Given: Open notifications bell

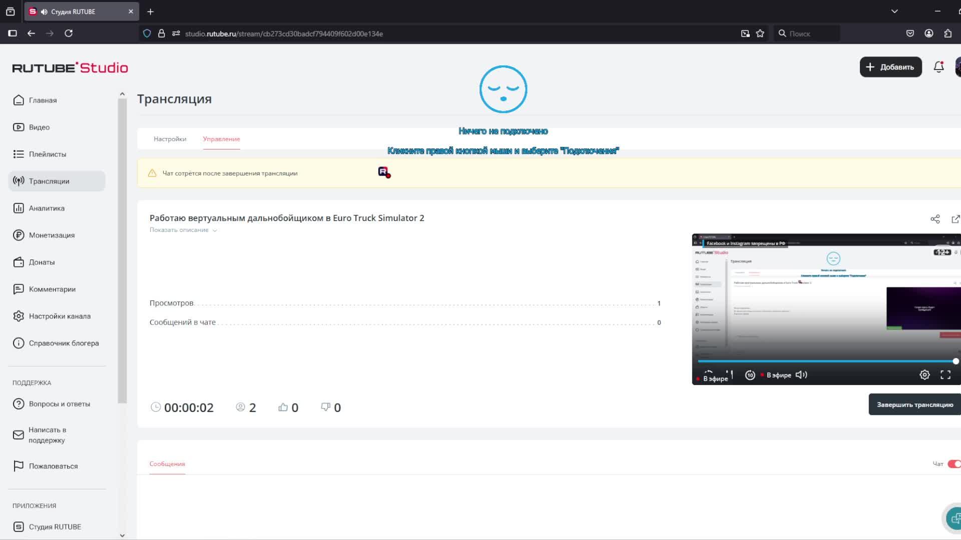Looking at the screenshot, I should click(x=939, y=67).
